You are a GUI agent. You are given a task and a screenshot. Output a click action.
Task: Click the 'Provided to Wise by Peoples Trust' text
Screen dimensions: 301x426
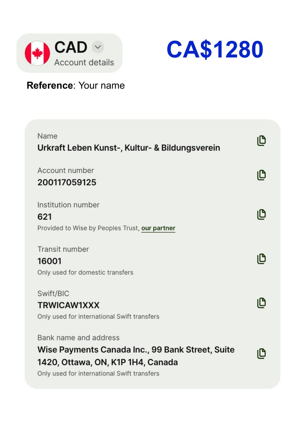pyautogui.click(x=88, y=228)
